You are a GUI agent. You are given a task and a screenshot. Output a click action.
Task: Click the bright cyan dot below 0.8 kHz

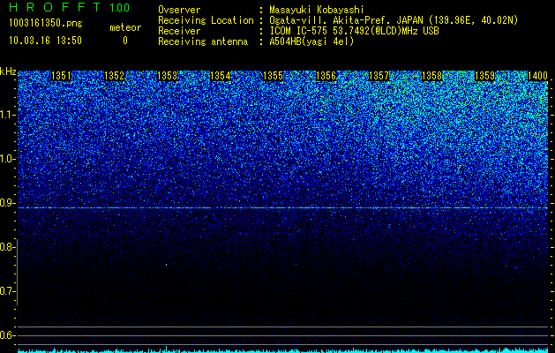pyautogui.click(x=167, y=265)
